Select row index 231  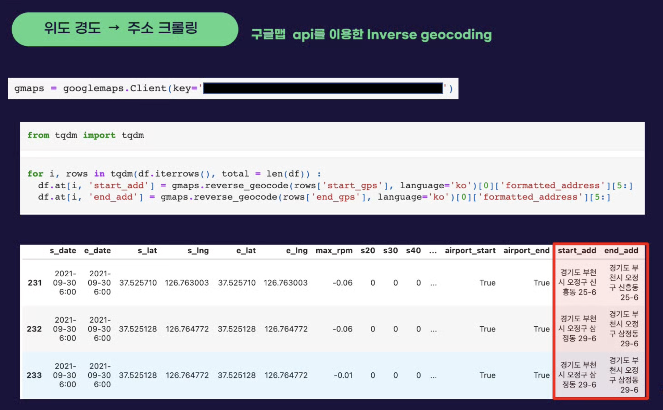(x=35, y=283)
